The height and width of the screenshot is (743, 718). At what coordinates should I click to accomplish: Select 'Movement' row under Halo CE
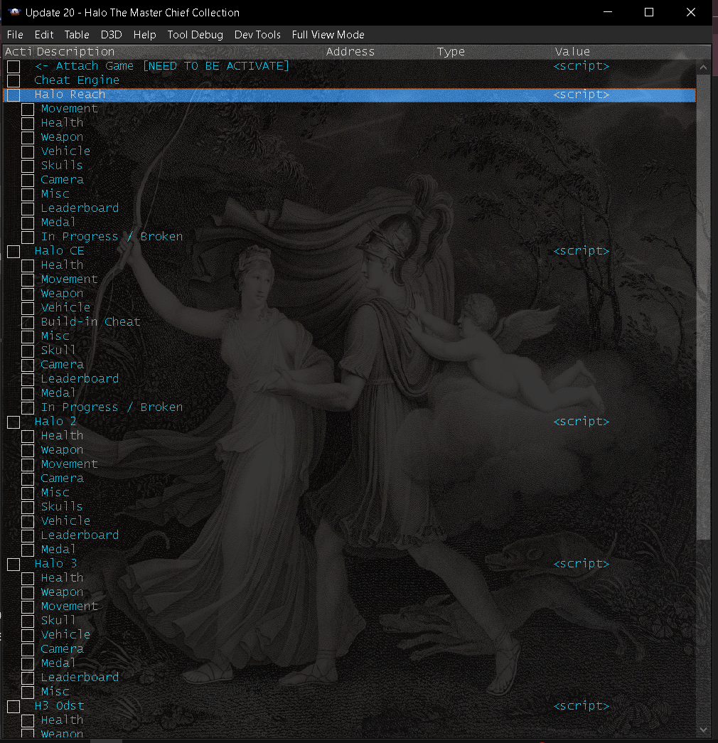69,279
